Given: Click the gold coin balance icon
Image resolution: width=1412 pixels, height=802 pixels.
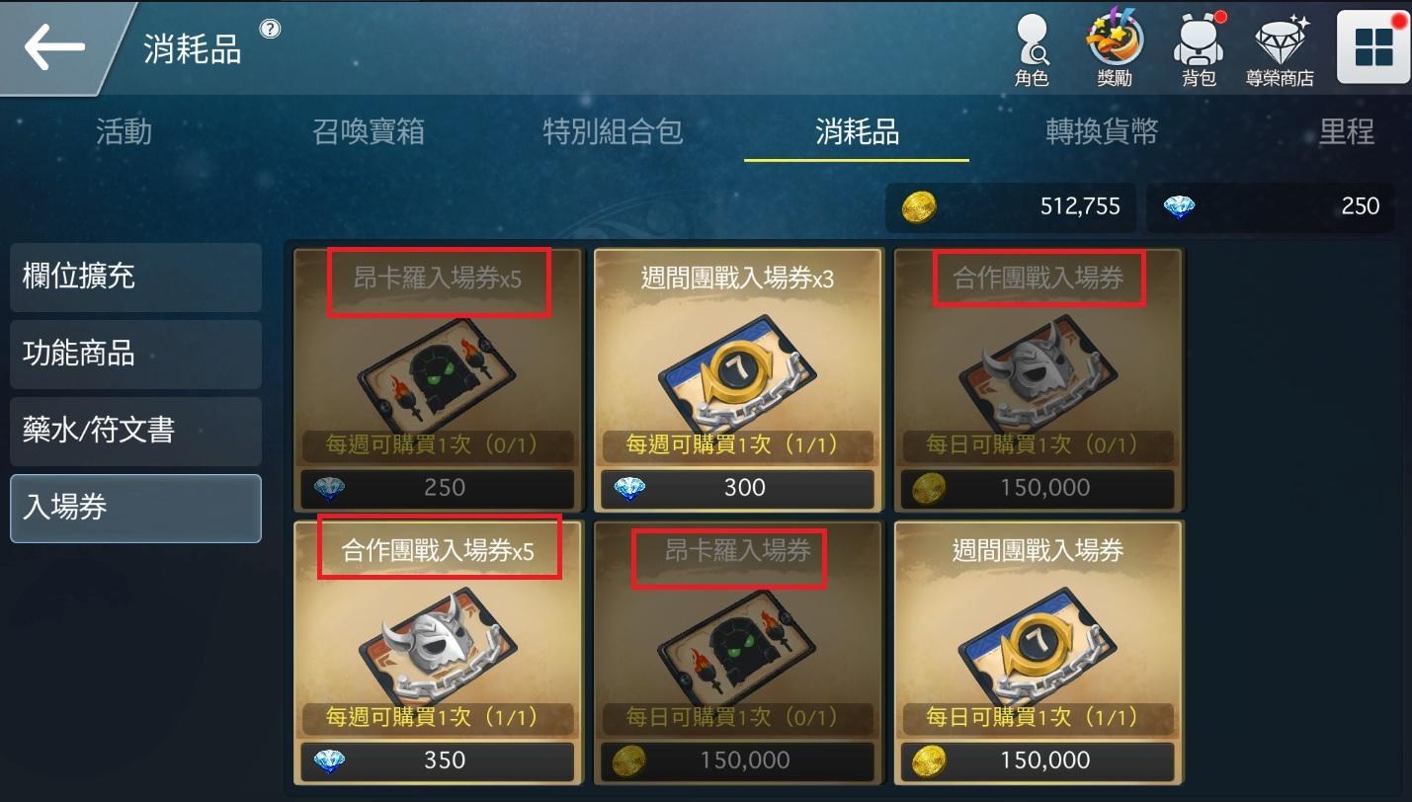Looking at the screenshot, I should pos(919,206).
